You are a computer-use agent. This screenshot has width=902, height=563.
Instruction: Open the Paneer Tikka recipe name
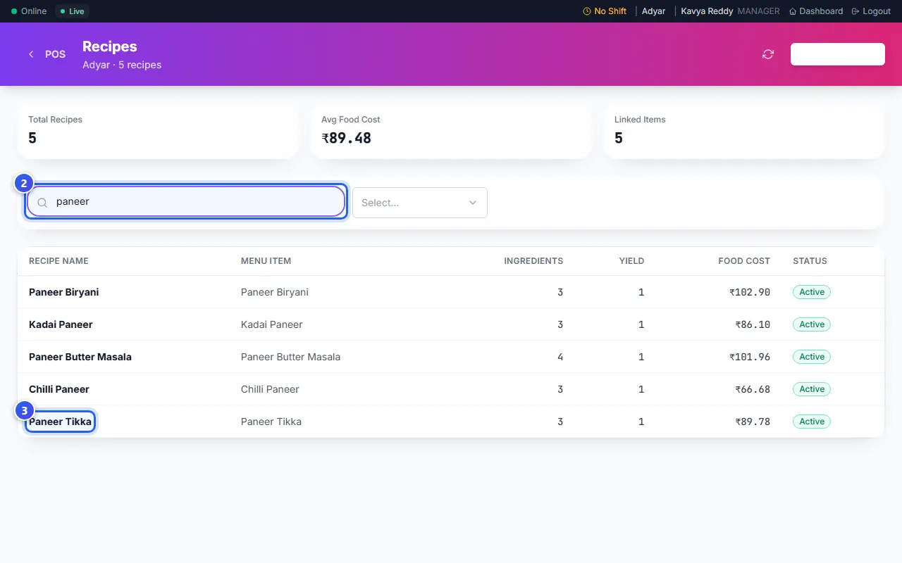60,422
